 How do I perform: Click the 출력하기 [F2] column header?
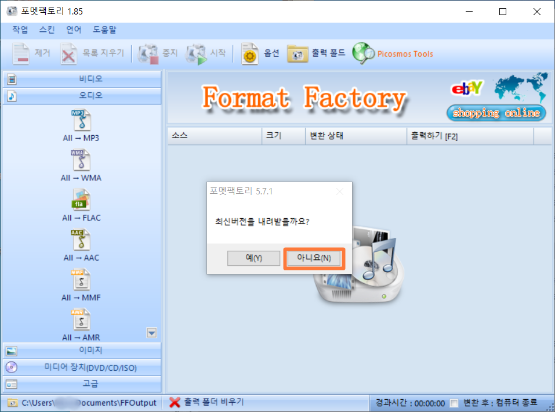point(470,136)
